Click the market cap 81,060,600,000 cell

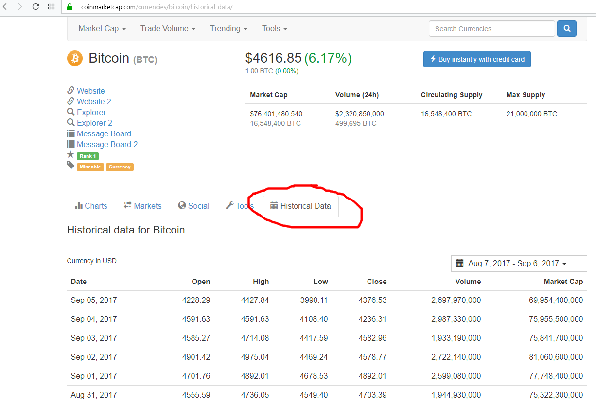coord(556,357)
